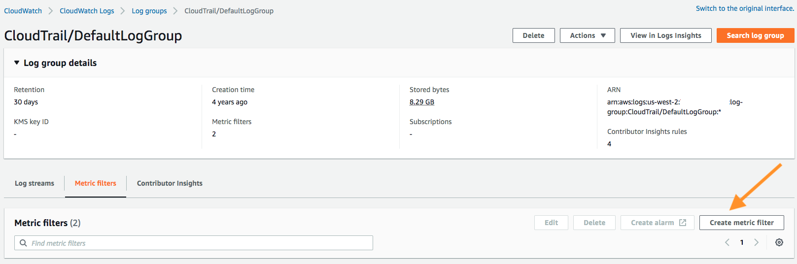Click the 30 days retention value
The image size is (797, 264).
click(26, 102)
